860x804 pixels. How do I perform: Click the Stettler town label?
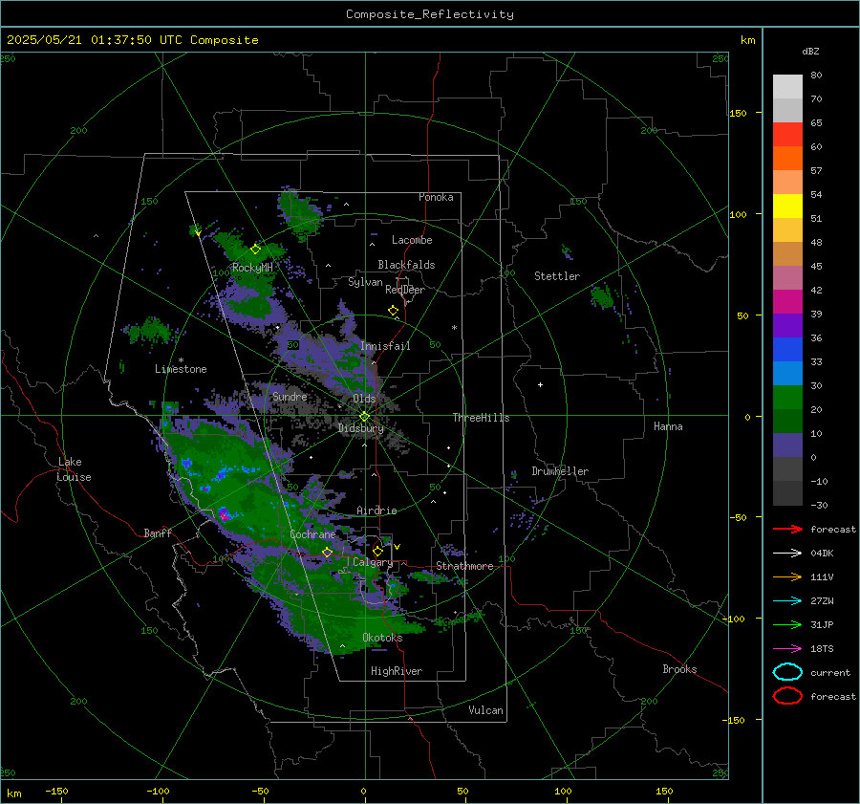click(x=557, y=276)
